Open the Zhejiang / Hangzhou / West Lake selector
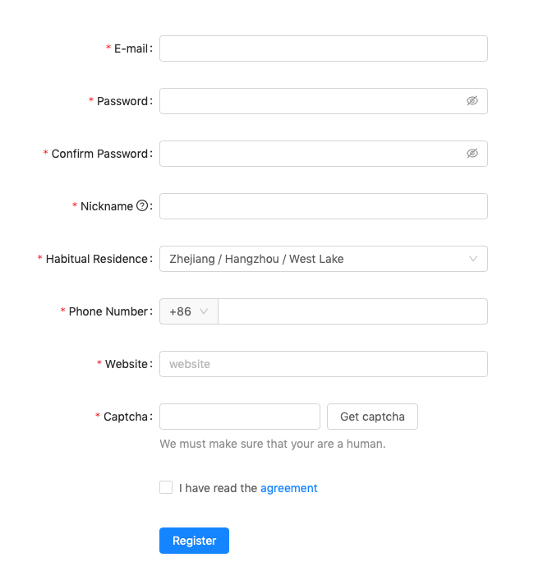The image size is (534, 585). (324, 259)
